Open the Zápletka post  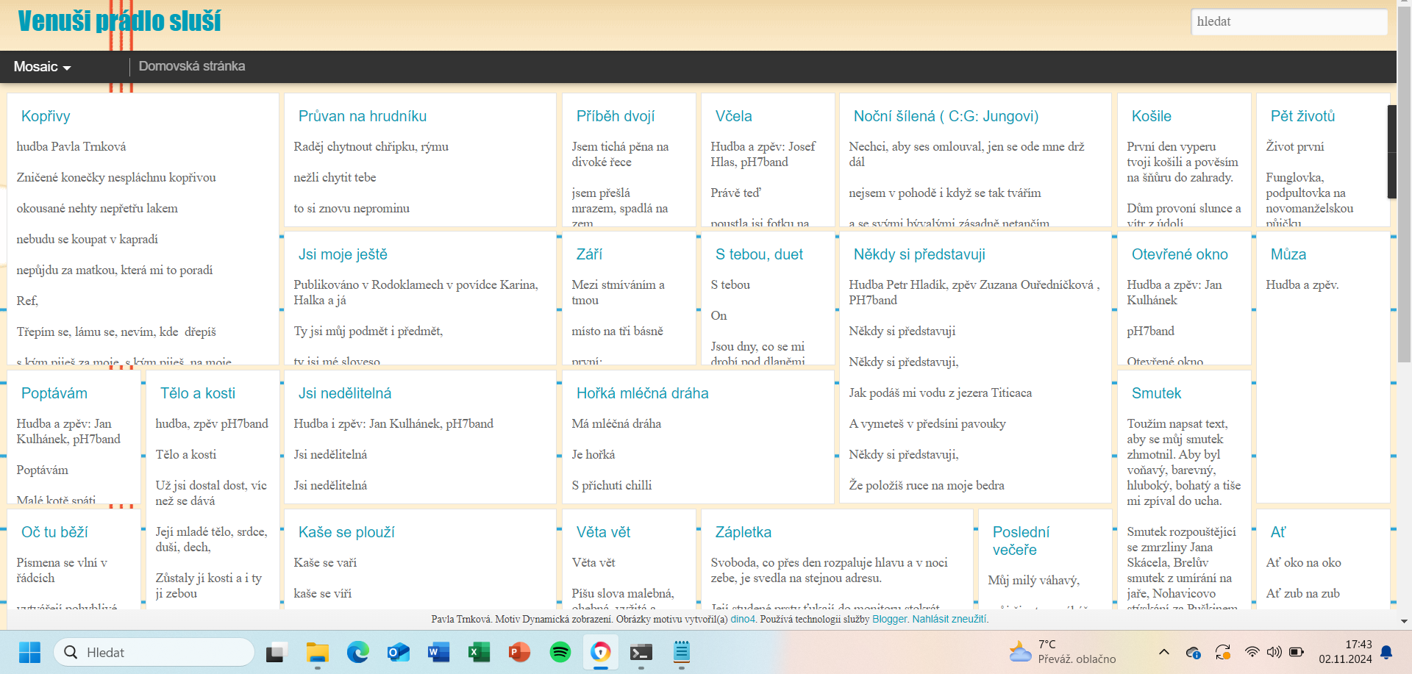(x=744, y=532)
